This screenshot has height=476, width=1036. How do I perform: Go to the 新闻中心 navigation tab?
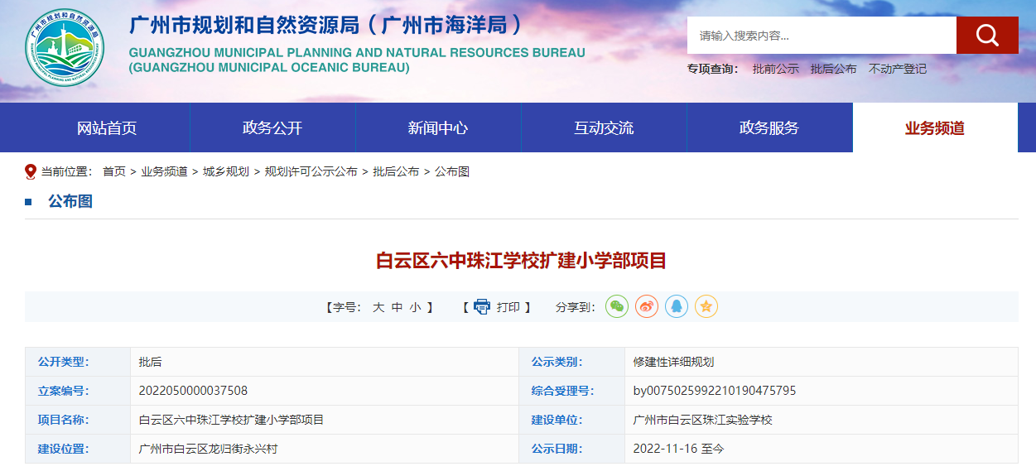pyautogui.click(x=438, y=127)
